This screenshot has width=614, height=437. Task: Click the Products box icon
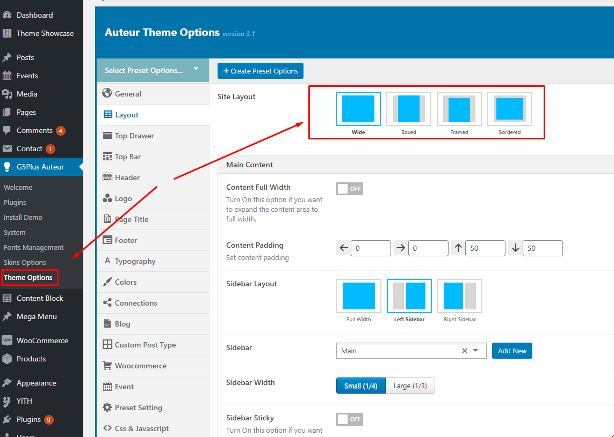tap(6, 358)
